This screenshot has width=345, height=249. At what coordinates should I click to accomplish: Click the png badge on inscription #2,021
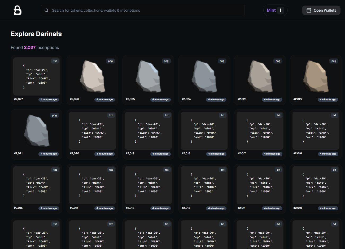(x=54, y=115)
